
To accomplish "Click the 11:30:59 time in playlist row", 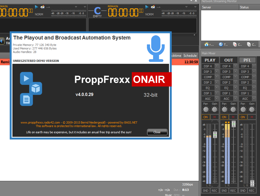I will tap(191, 62).
